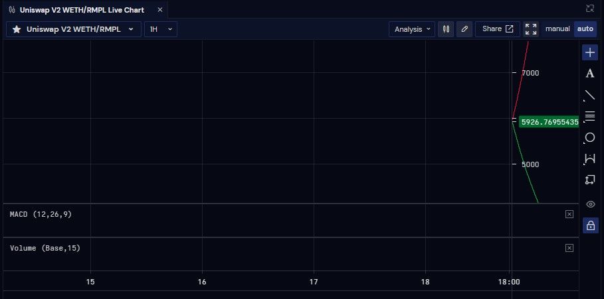
Task: Click the candlestick chart type icon
Action: (x=446, y=29)
